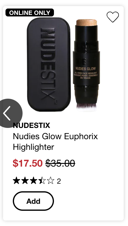Image resolution: width=128 pixels, height=226 pixels.
Task: Click the crossed-out $35.00 original price
Action: (x=60, y=163)
